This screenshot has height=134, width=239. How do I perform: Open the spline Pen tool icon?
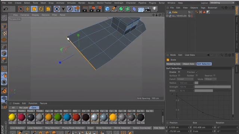[114, 9]
